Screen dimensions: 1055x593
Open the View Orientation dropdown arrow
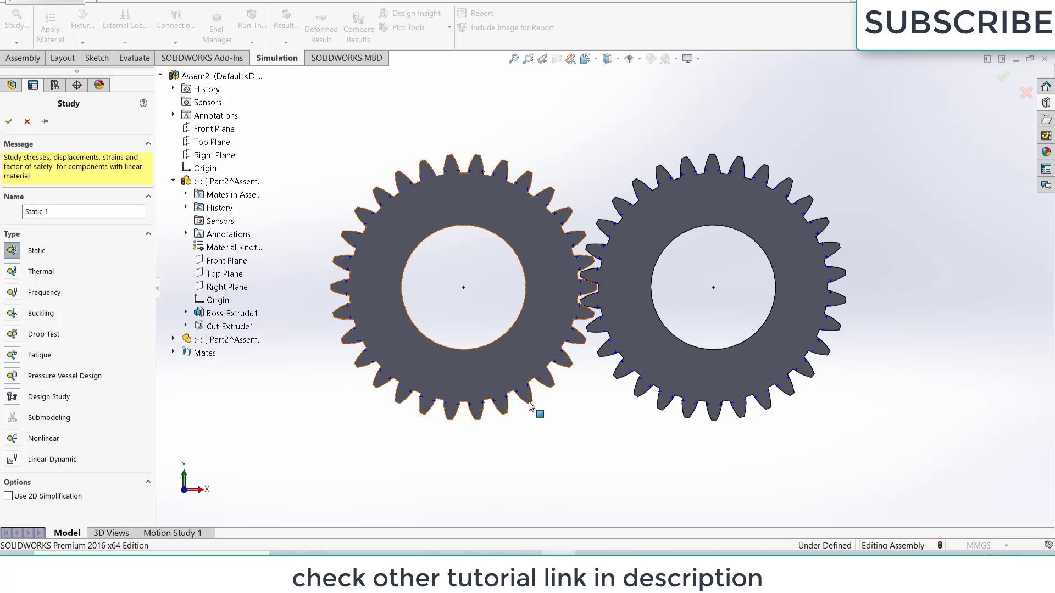coord(618,59)
